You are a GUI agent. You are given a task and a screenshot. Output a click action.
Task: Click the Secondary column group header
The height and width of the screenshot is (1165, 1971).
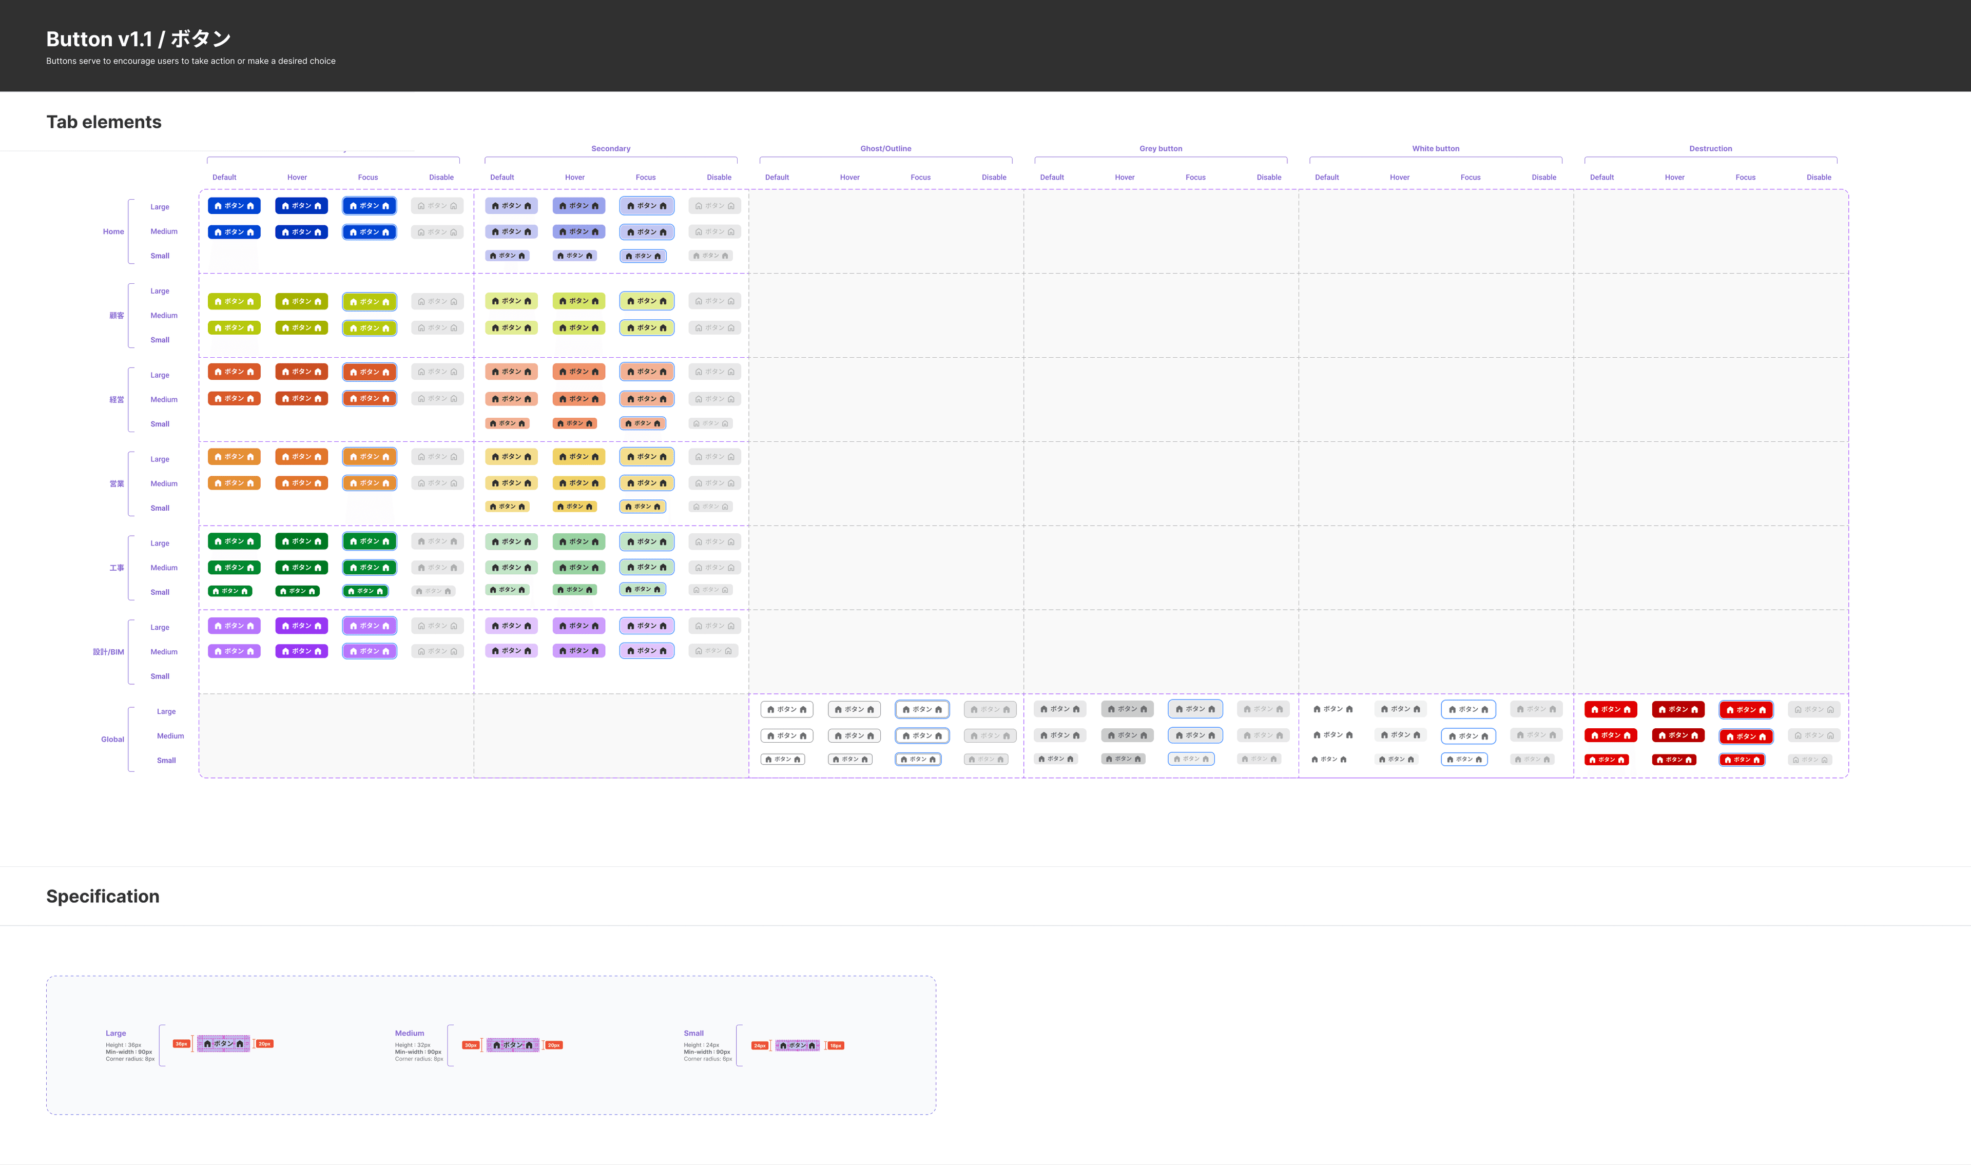[611, 148]
